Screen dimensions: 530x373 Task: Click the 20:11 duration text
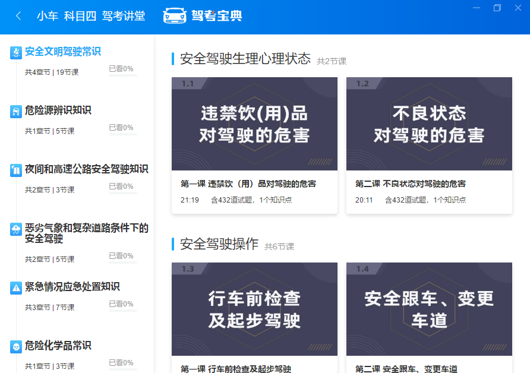click(x=364, y=200)
